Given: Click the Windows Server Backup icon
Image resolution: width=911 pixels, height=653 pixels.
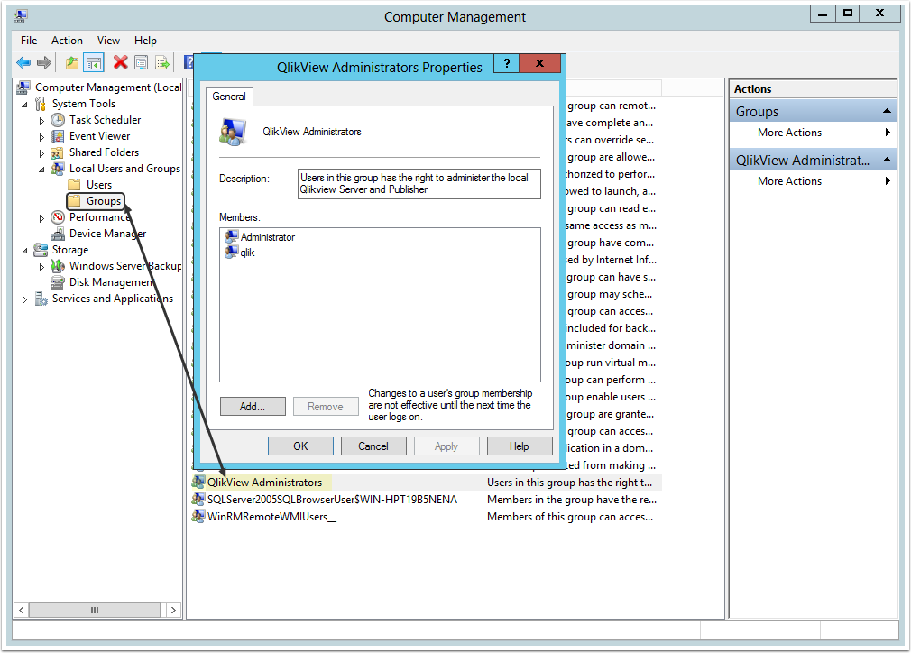Looking at the screenshot, I should coord(58,266).
